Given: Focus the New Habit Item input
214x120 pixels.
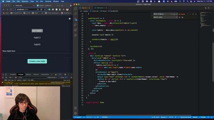Looking at the screenshot, I should pos(37,55).
